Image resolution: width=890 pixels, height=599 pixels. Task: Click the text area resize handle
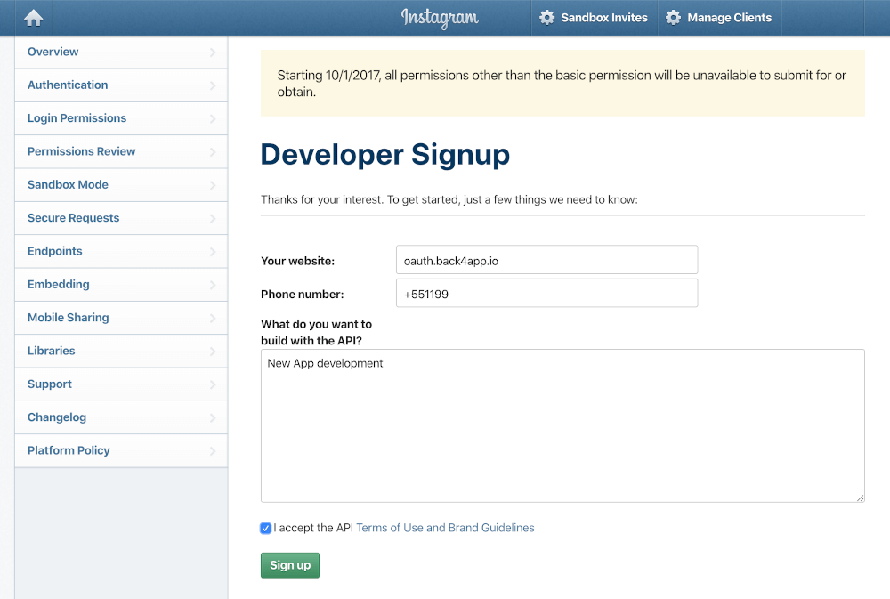[860, 498]
